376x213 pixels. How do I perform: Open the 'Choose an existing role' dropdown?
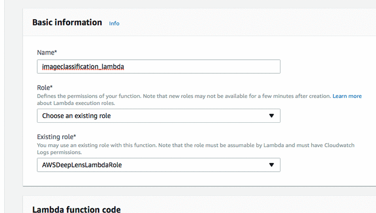pyautogui.click(x=150, y=116)
